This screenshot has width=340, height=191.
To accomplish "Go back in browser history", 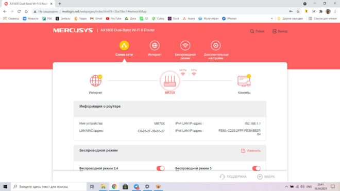I will (x=5, y=11).
